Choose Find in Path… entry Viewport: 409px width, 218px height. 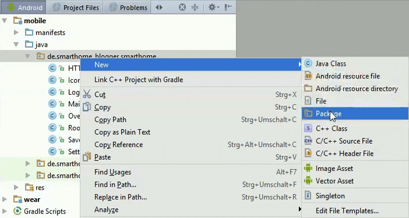(x=191, y=184)
